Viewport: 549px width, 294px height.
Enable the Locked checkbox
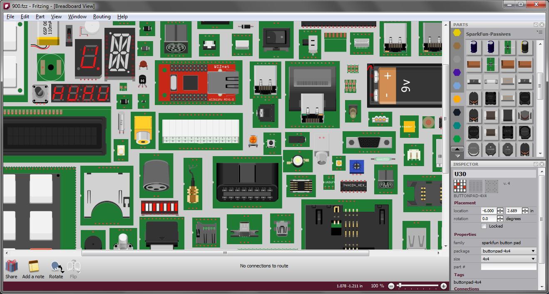[484, 226]
